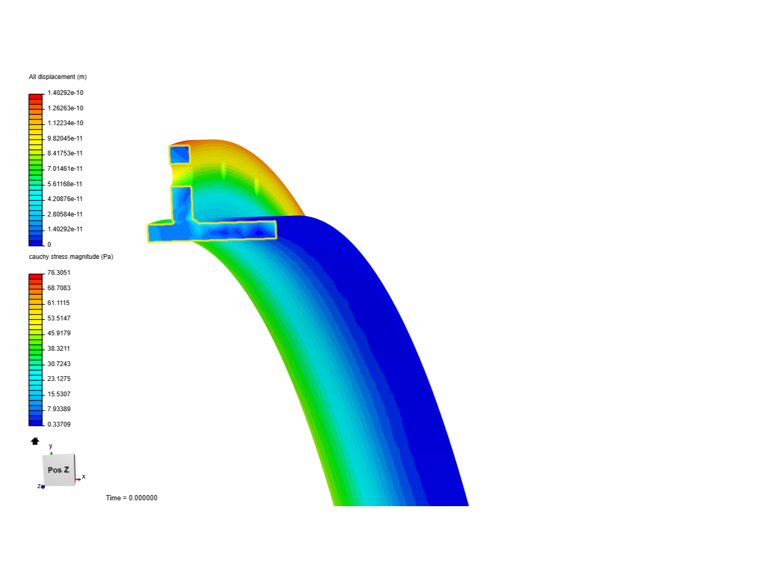This screenshot has height=573, width=764.
Task: Click the wide horizontal cross-section bar of model
Action: pos(212,231)
